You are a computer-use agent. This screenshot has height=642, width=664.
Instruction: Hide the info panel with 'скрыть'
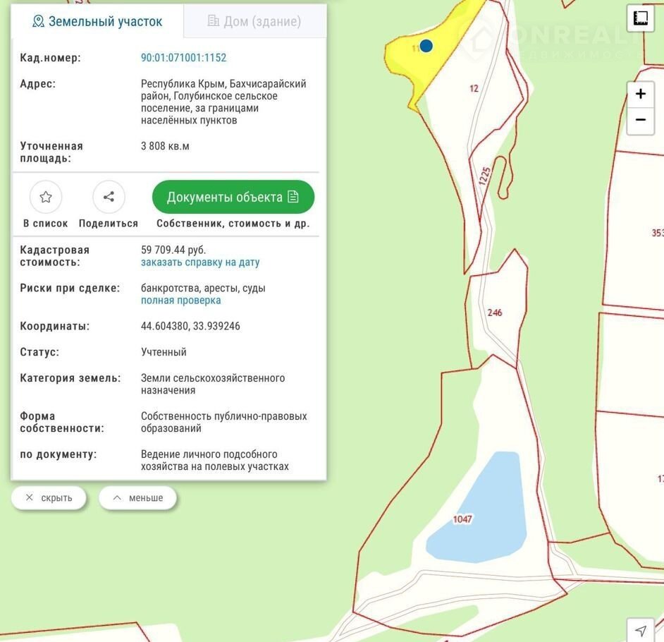(49, 498)
